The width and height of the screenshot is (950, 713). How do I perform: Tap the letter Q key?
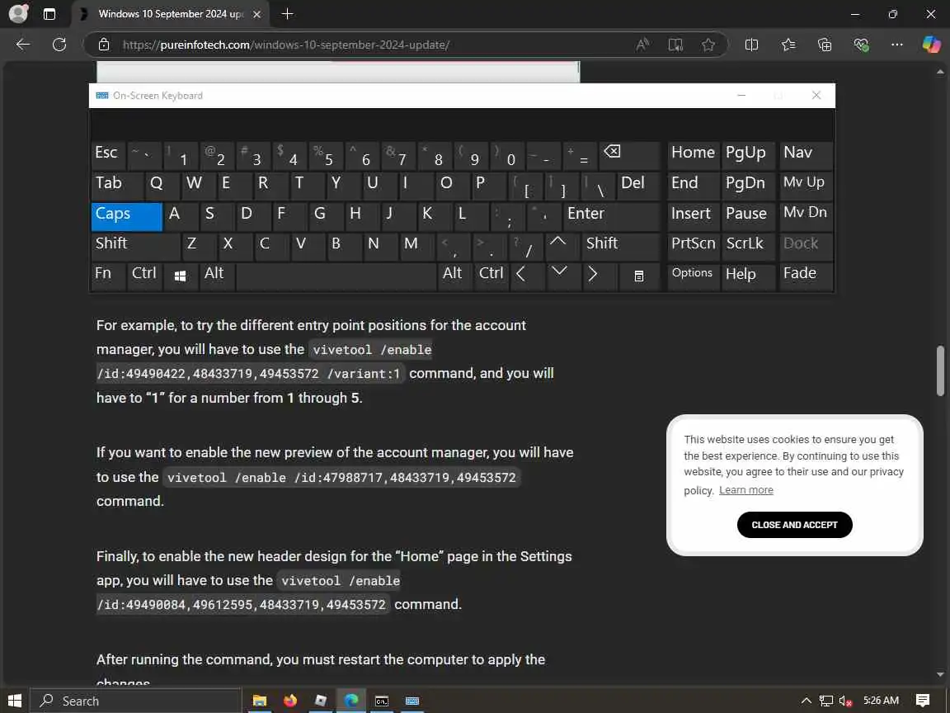coord(162,187)
